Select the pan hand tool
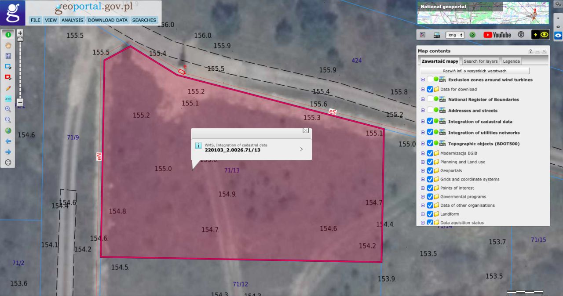 point(8,45)
